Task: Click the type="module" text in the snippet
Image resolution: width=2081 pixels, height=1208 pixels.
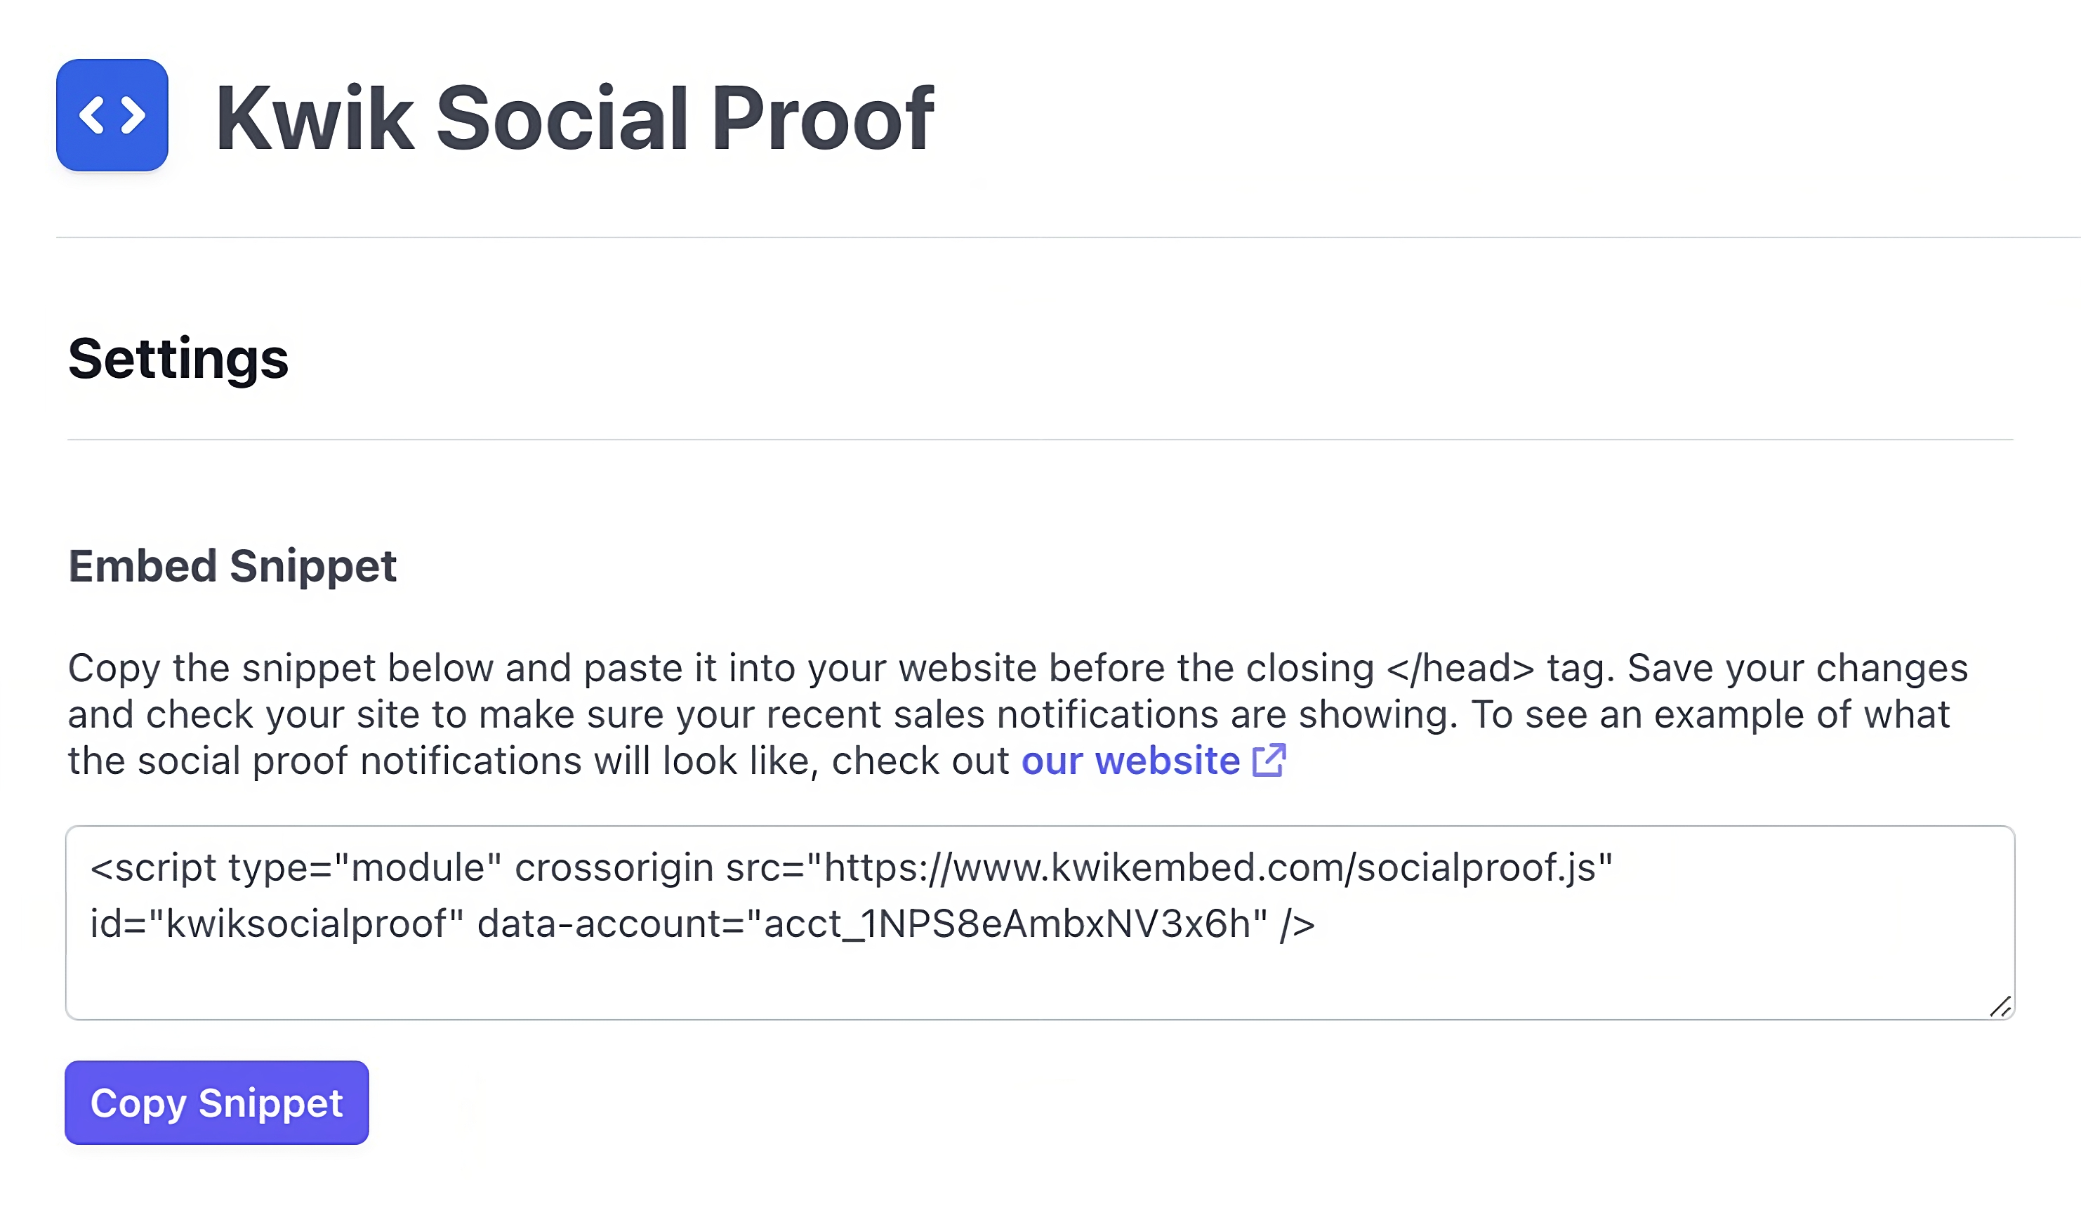Action: tap(366, 867)
